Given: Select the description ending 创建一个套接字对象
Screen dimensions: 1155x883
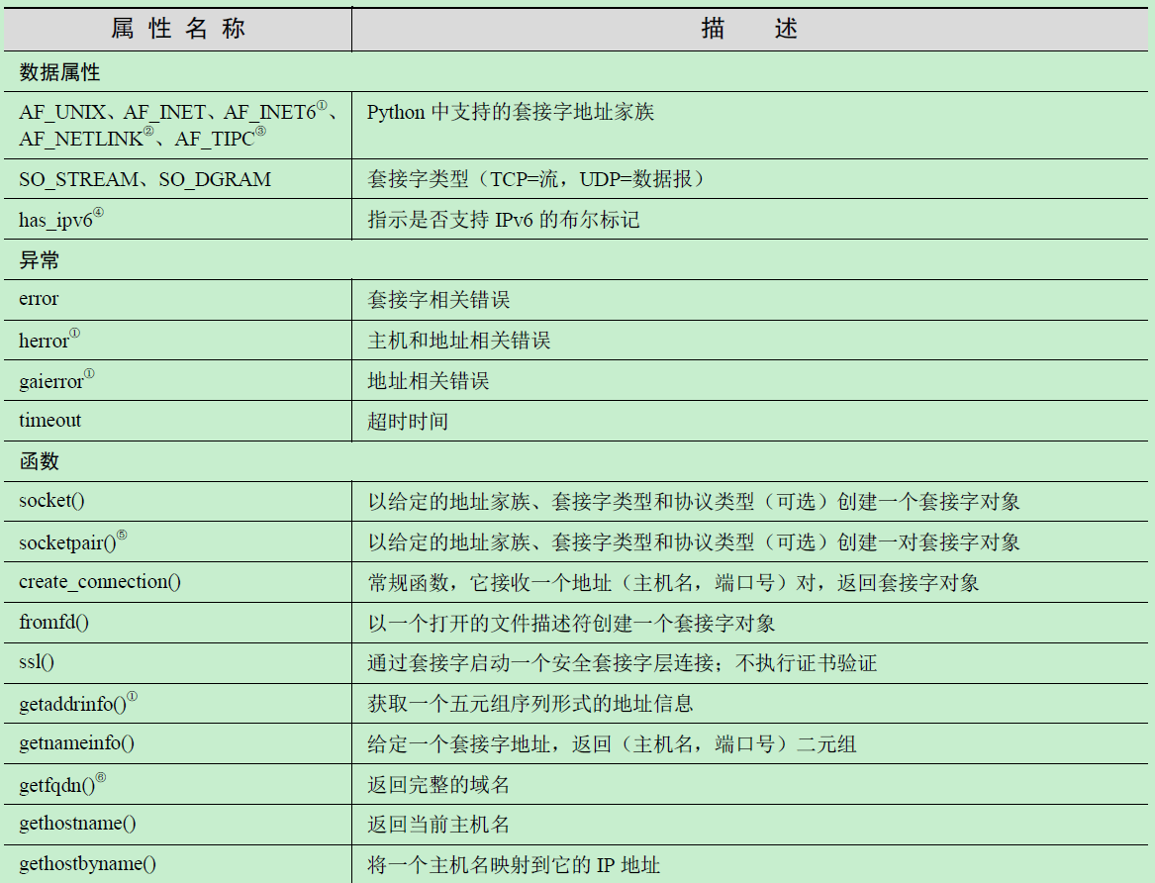Looking at the screenshot, I should pos(693,502).
